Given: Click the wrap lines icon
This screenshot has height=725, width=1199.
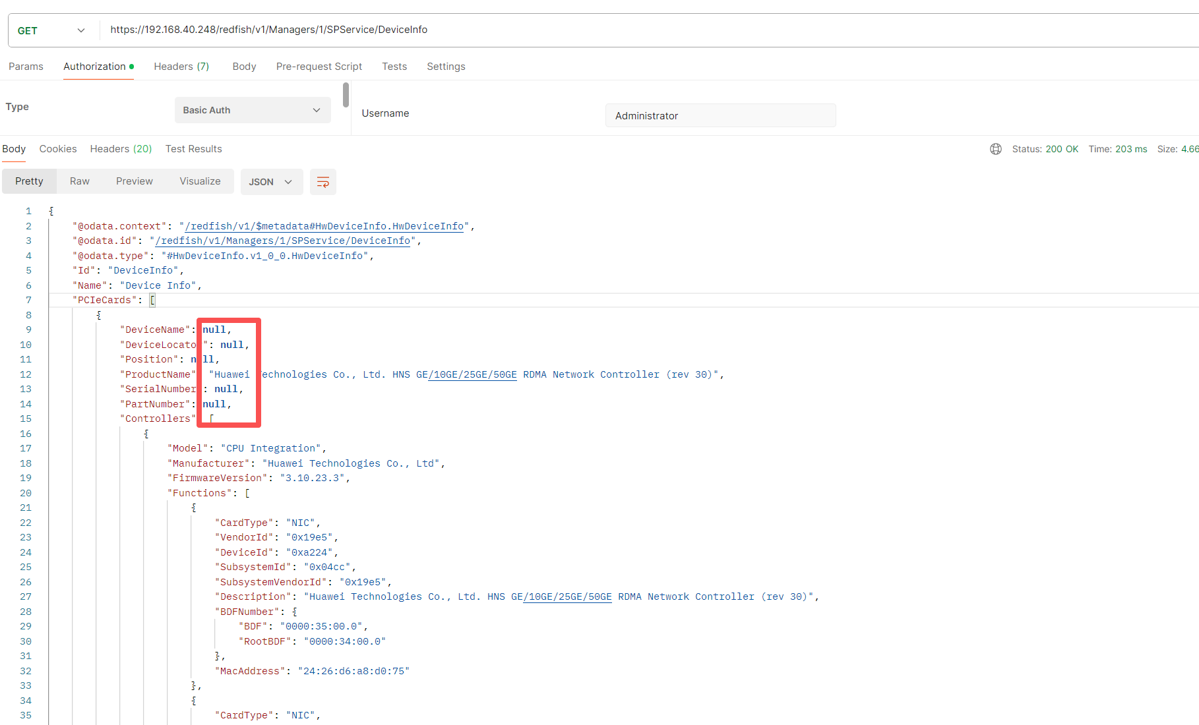Looking at the screenshot, I should point(323,182).
